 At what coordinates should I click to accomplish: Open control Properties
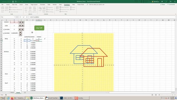[50, 7]
